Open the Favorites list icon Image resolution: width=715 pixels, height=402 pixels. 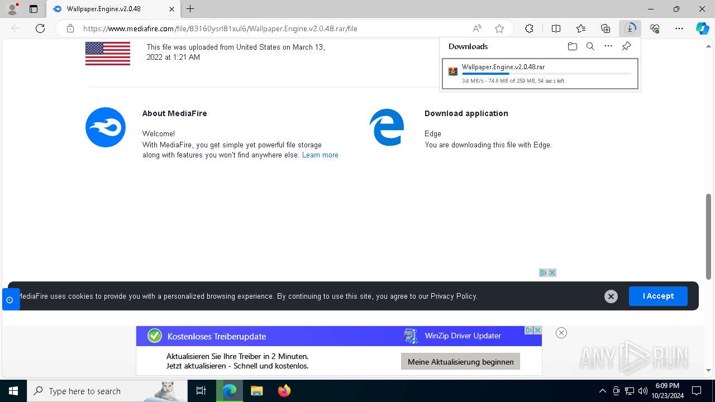click(x=581, y=28)
